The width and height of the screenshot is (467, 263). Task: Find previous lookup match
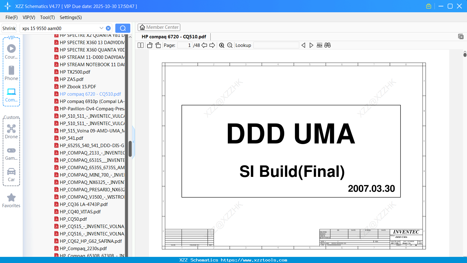(303, 45)
